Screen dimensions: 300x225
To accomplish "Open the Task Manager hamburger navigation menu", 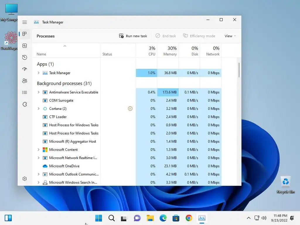I will (25, 22).
